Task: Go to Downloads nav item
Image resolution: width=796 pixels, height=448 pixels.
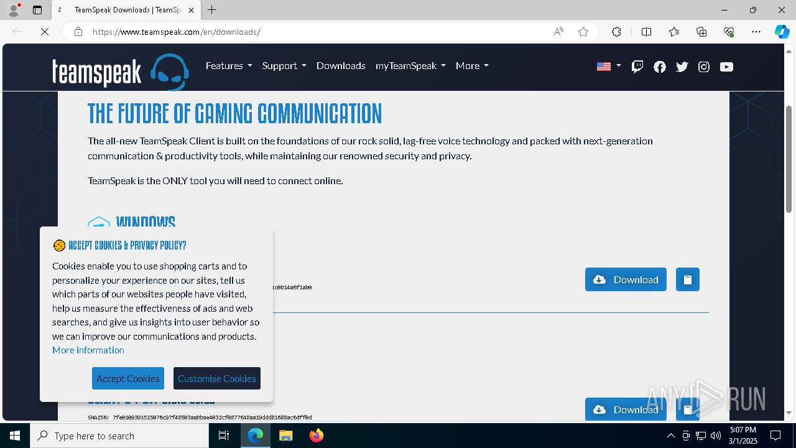Action: 341,66
